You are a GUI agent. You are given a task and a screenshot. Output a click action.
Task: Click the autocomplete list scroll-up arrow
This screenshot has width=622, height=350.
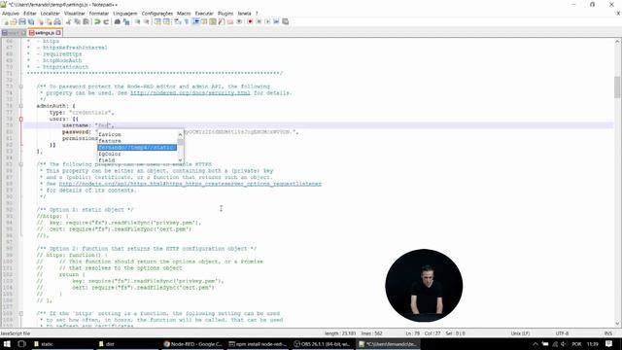click(181, 134)
